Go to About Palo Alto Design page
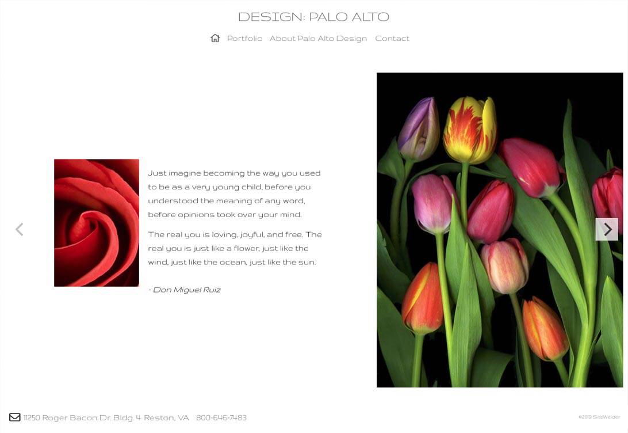Viewport: 628px width, 433px height. [x=318, y=39]
